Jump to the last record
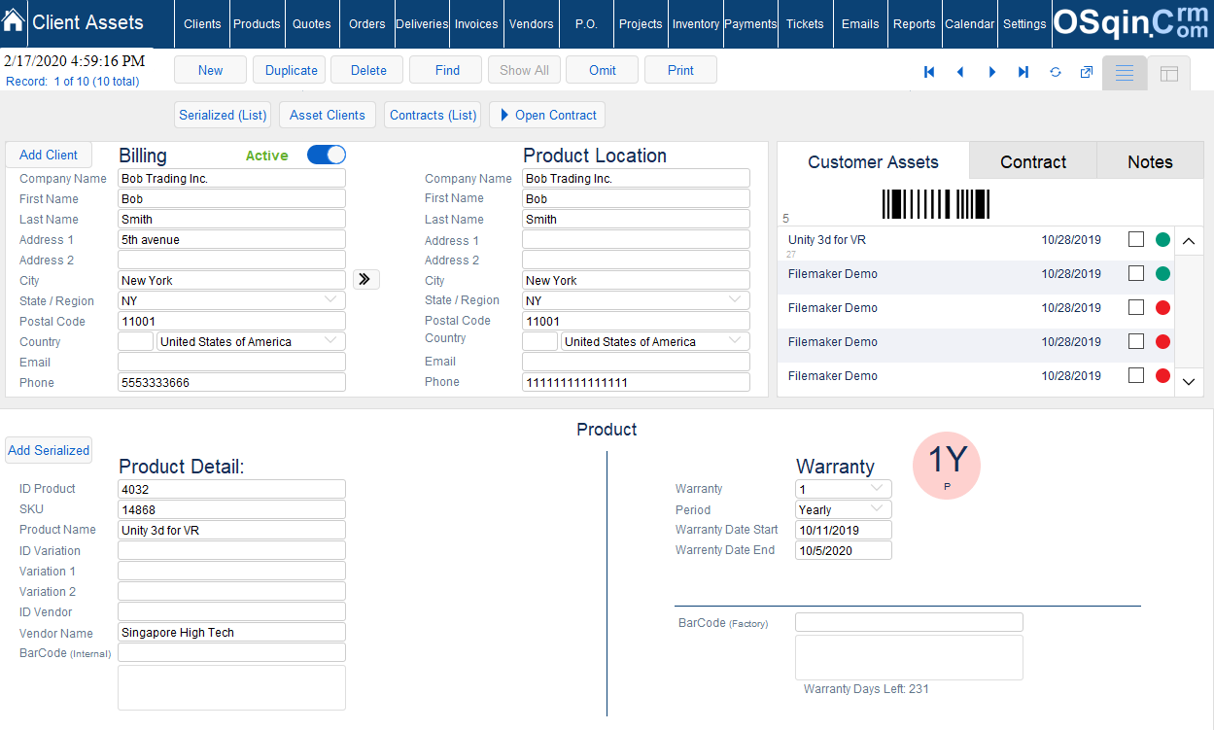The height and width of the screenshot is (730, 1214). coord(1023,72)
